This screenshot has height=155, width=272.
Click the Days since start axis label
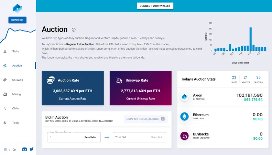click(x=240, y=63)
